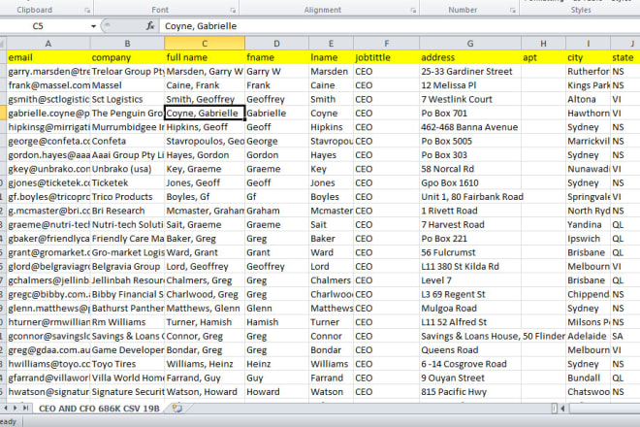Click the yellow 'lname' header cell

click(331, 57)
